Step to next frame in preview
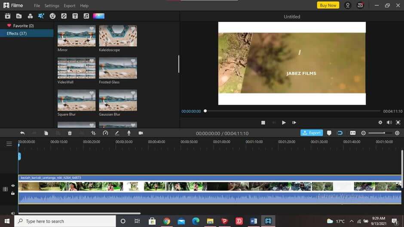404x227 pixels. pos(294,122)
